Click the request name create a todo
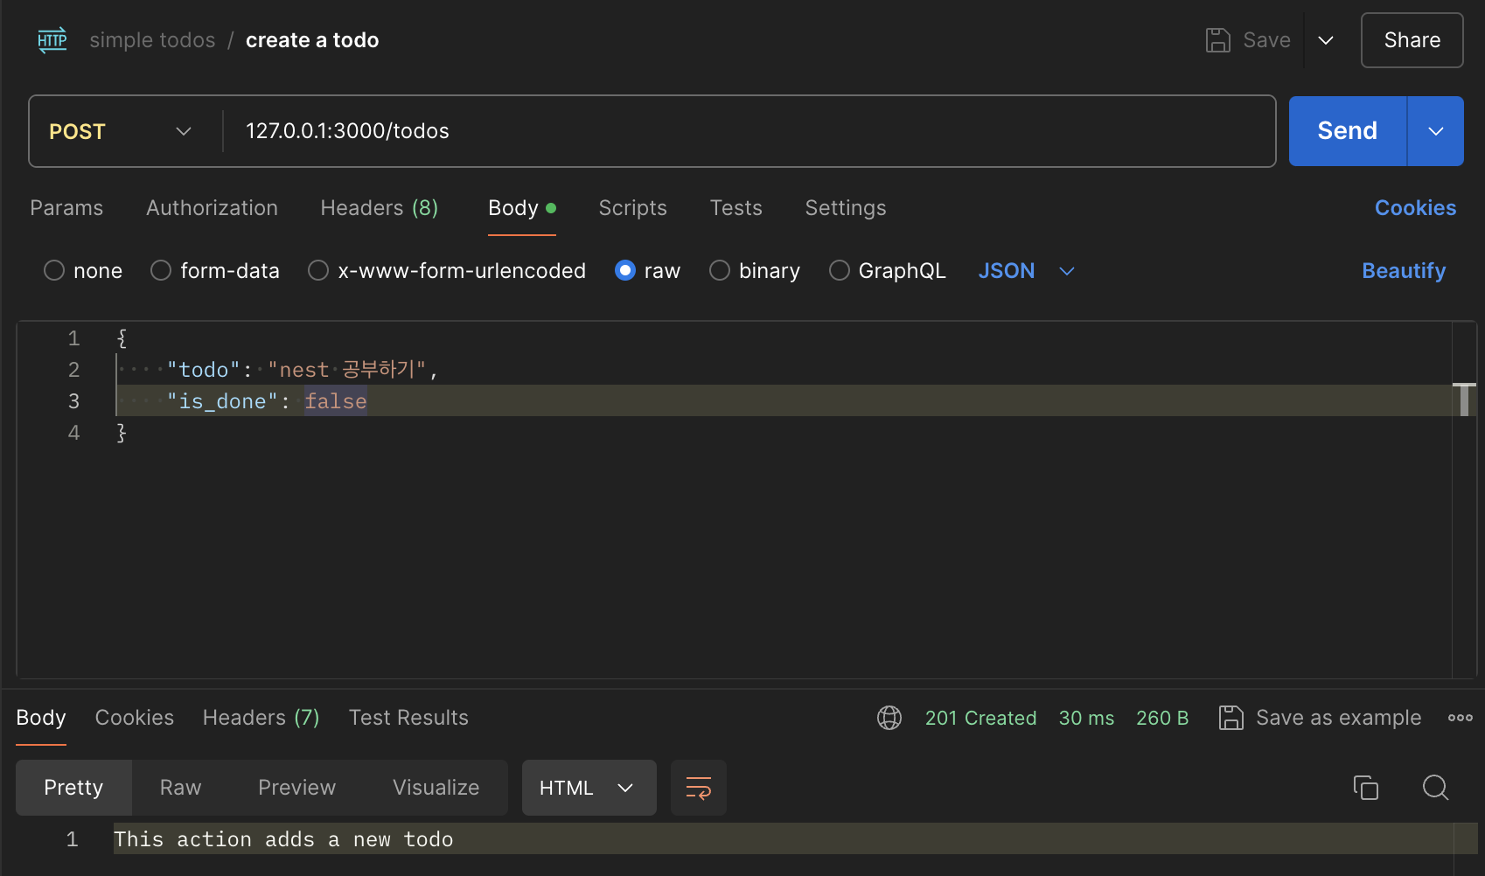 (x=312, y=40)
